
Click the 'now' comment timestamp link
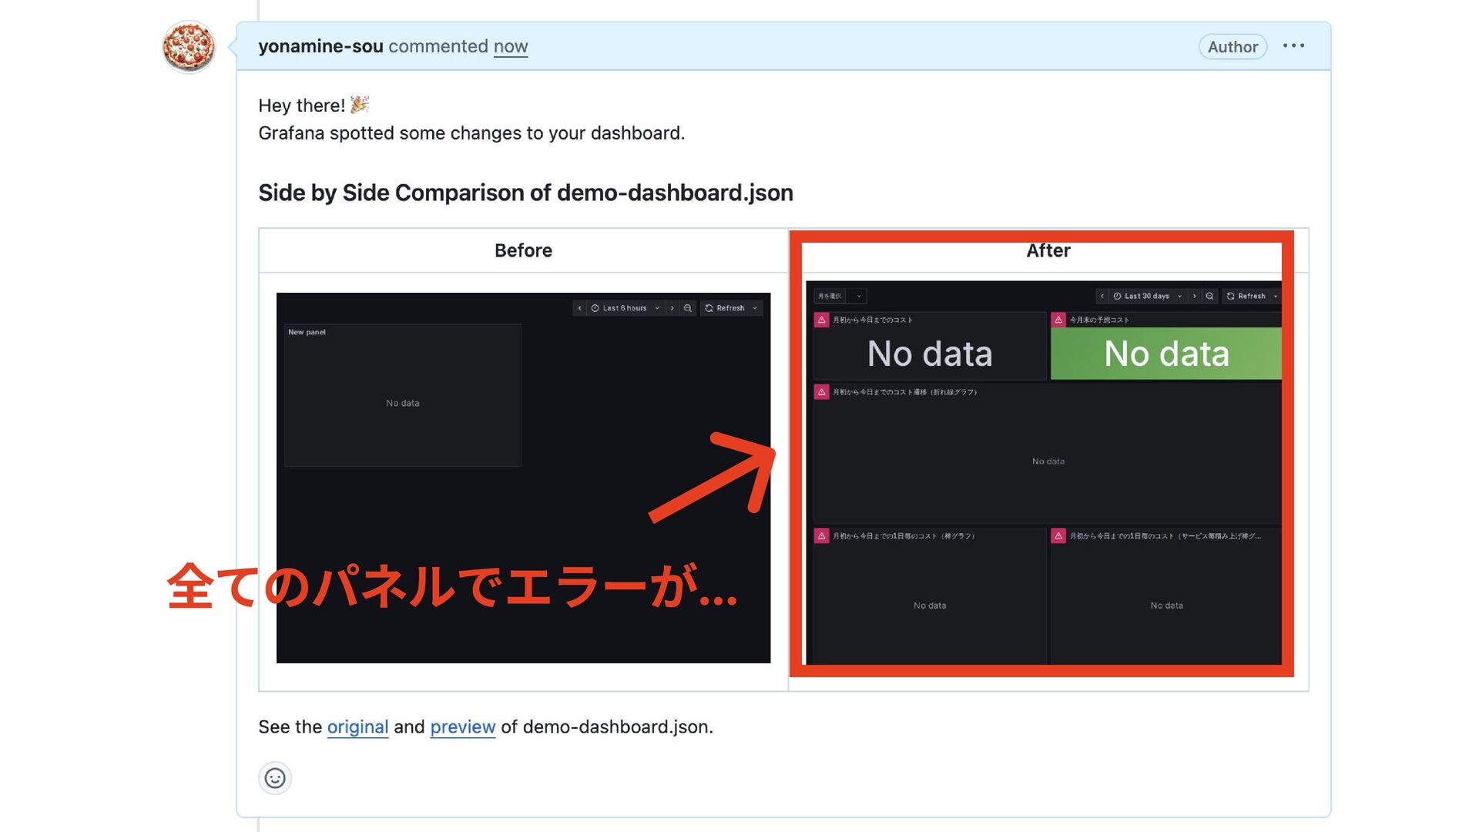(x=511, y=46)
